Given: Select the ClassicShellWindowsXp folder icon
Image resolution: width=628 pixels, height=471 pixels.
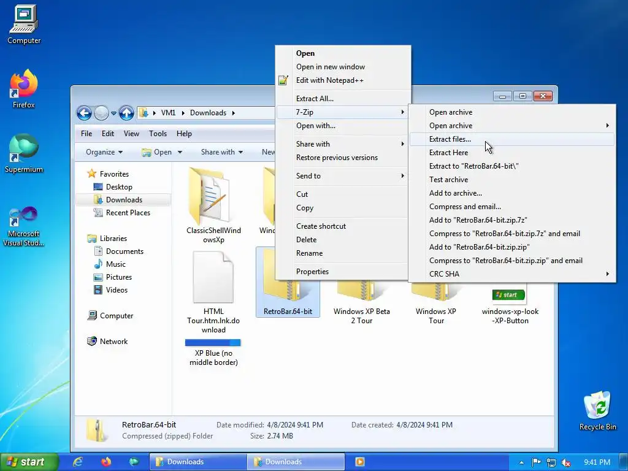Looking at the screenshot, I should coord(213,205).
